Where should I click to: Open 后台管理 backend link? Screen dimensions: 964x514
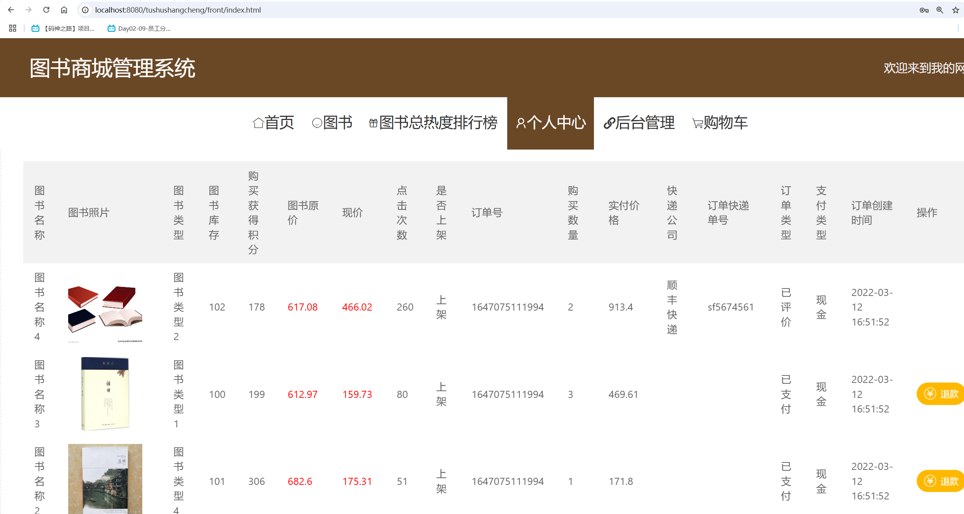tap(639, 123)
